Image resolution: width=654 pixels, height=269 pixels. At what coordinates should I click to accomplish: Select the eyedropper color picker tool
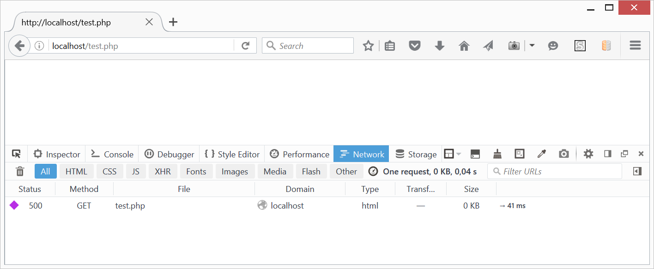coord(541,154)
